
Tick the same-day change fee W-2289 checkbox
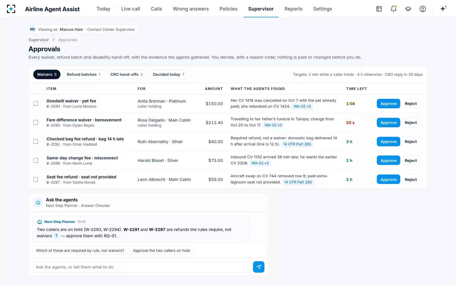pos(36,161)
